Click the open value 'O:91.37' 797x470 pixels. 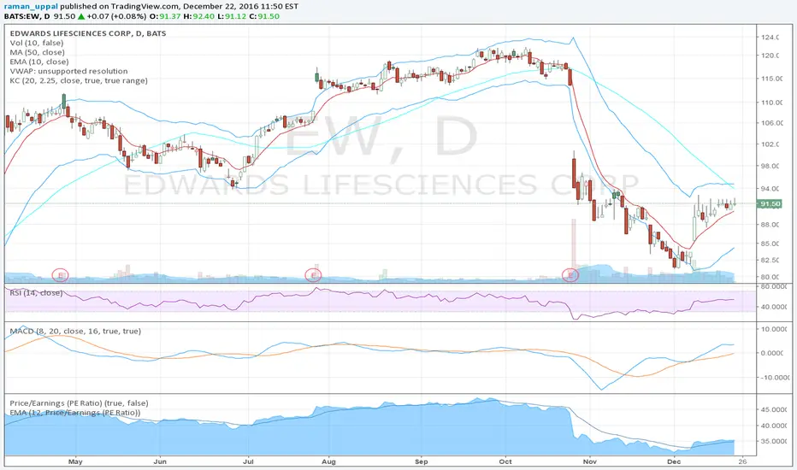click(x=166, y=16)
